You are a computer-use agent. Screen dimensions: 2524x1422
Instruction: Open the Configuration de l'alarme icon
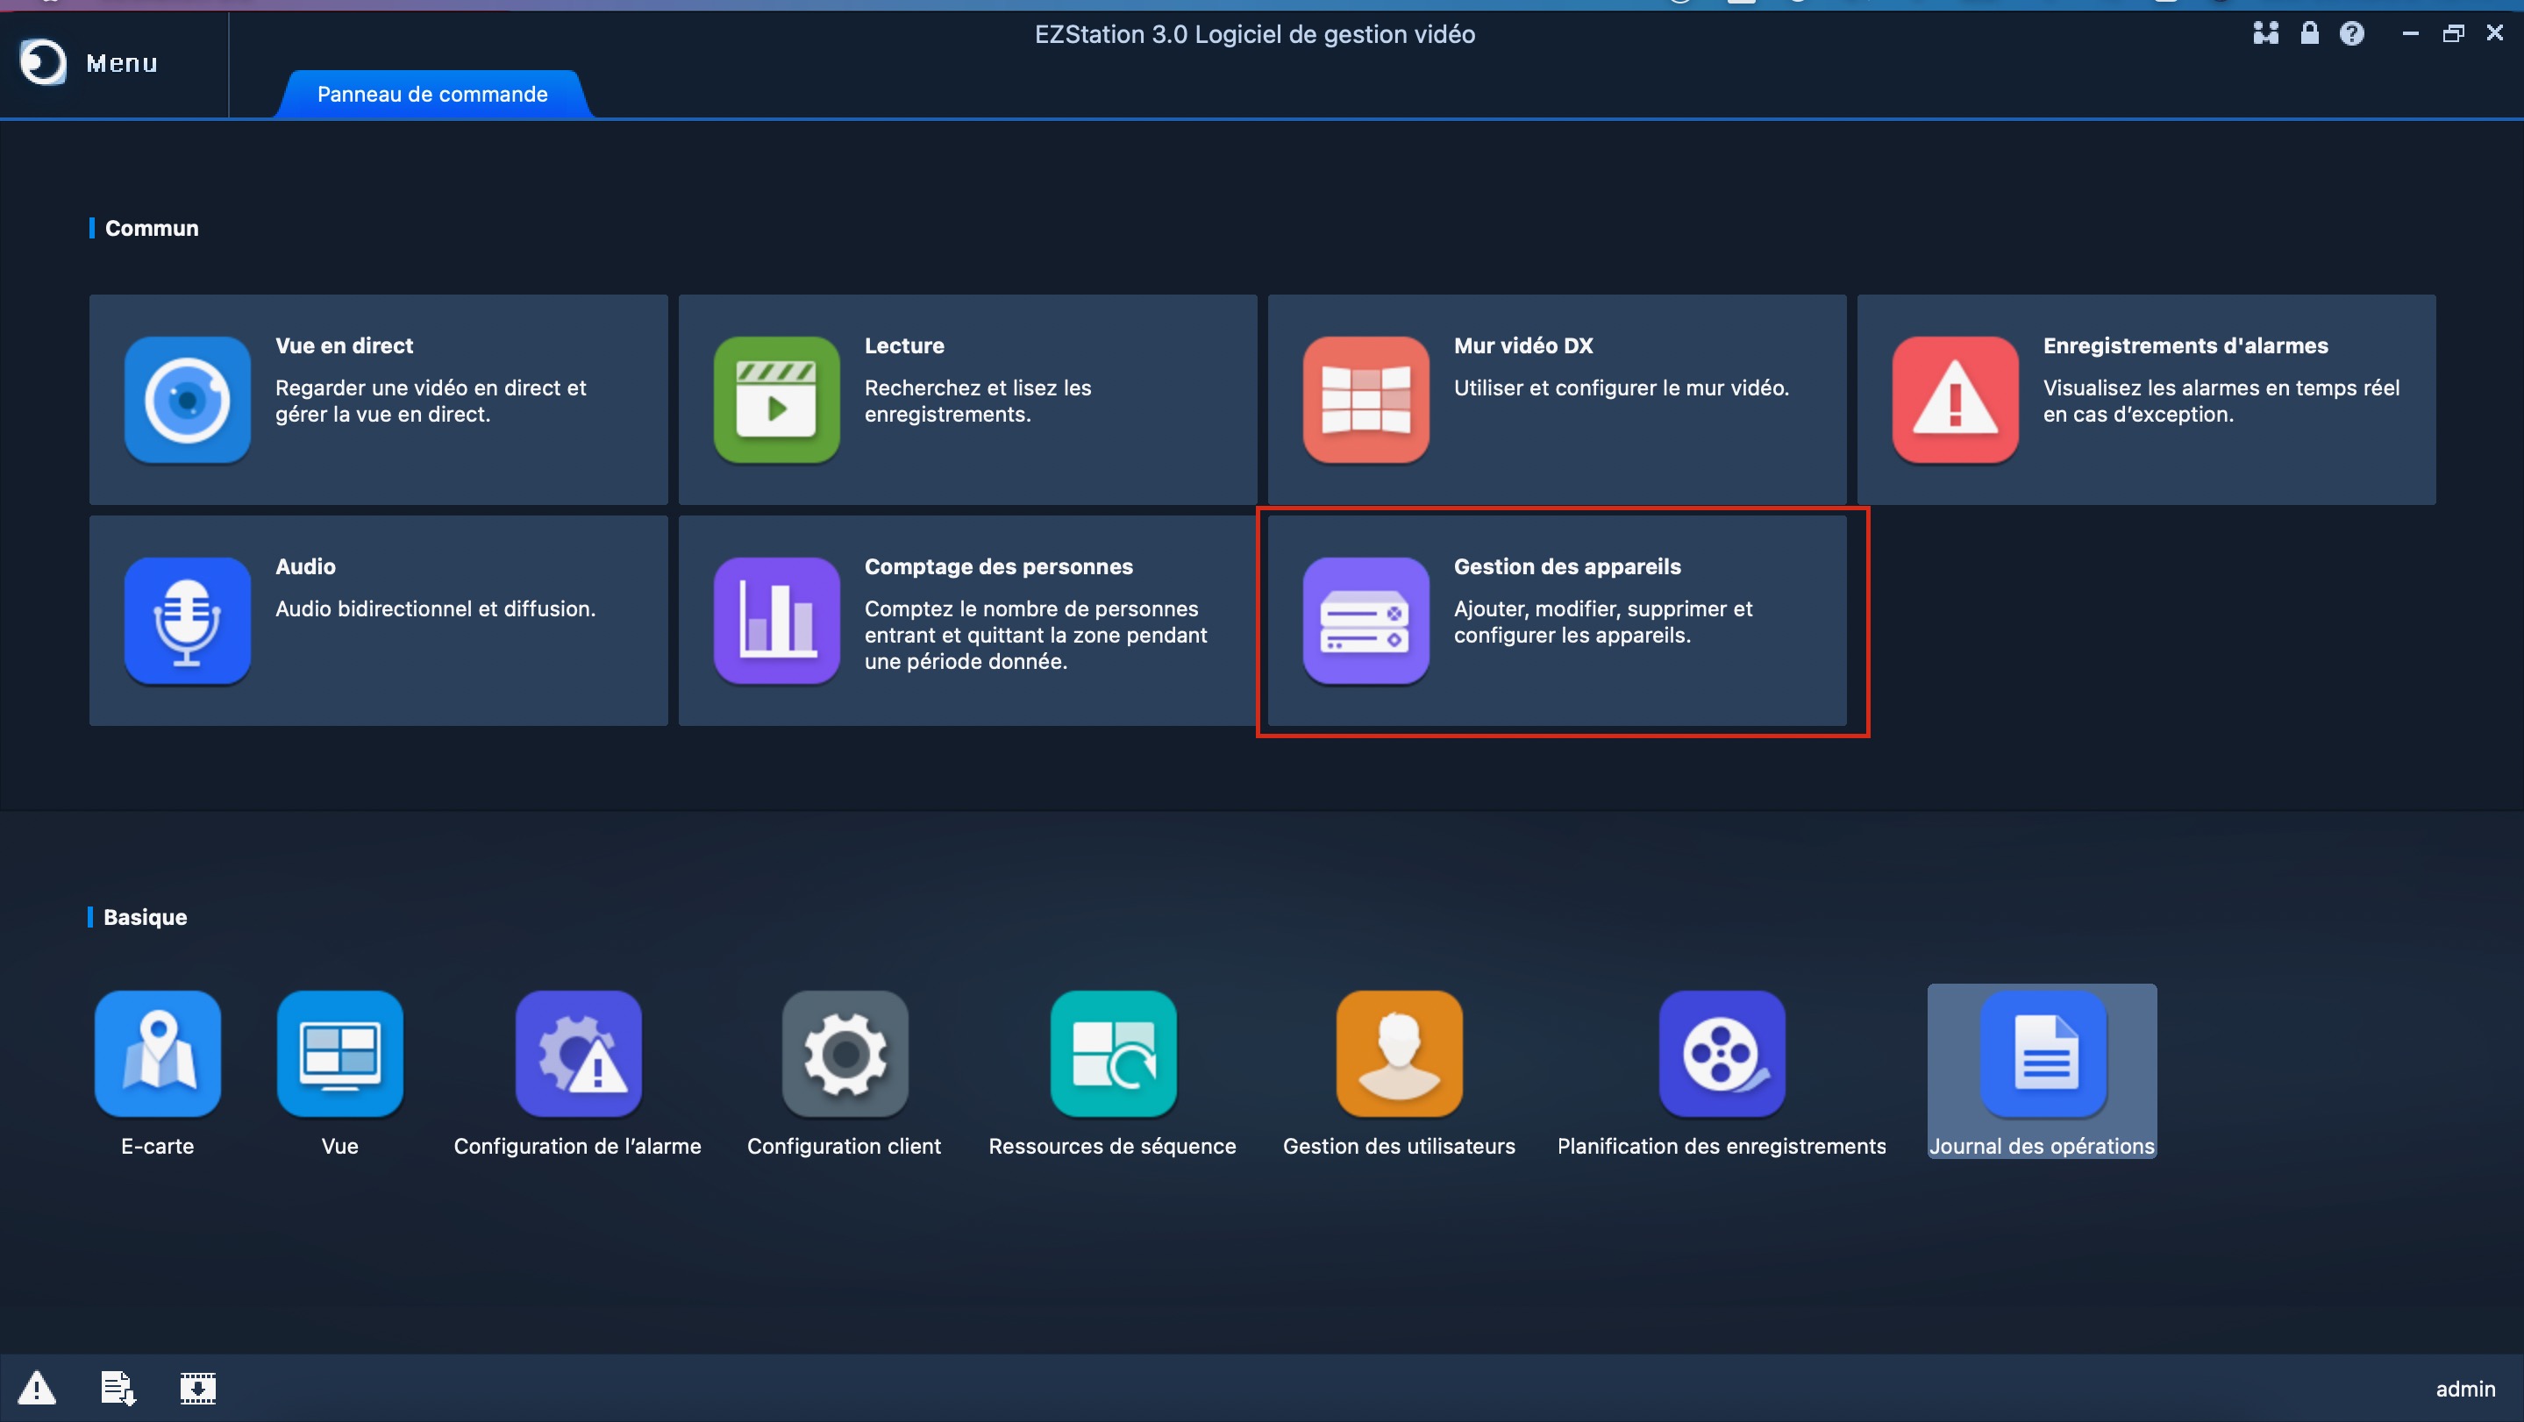(578, 1054)
